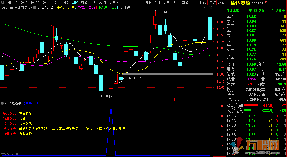Click the MA60: 11.72 indicator label
Screen dimensions: 287x157
(108, 8)
